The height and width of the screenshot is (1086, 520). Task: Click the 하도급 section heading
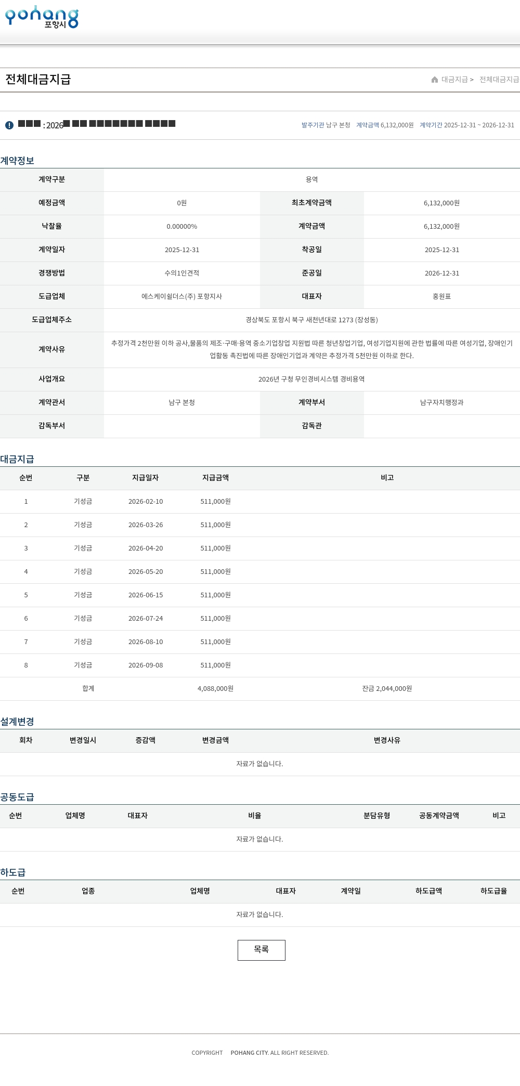13,872
